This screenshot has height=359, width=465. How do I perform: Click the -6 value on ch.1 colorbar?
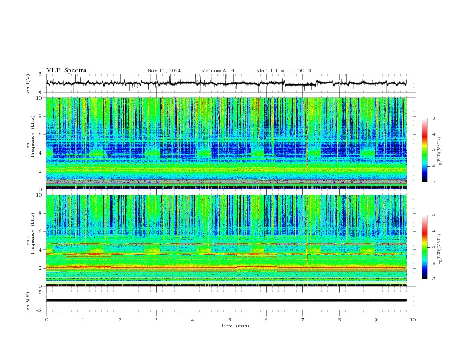point(433,166)
